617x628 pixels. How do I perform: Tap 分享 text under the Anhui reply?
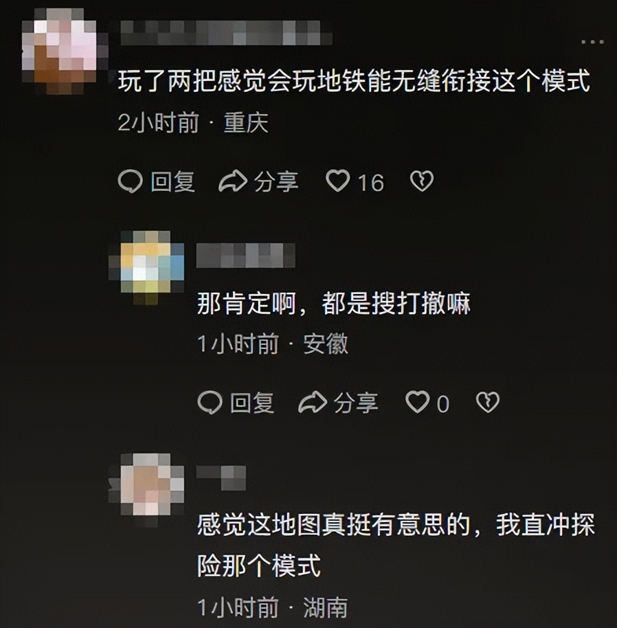(x=355, y=403)
